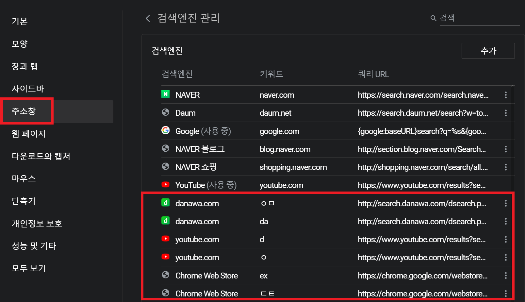Viewport: 525px width, 302px height.
Task: Click globe icon of Chrome Web Store ㄷㅌ row
Action: click(x=166, y=293)
